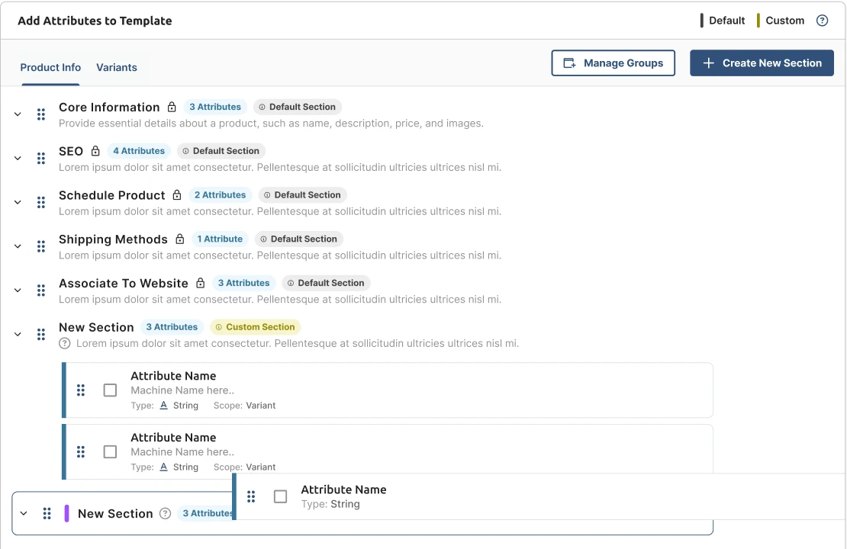Screen dimensions: 847x549
Task: Click the Custom Section badge
Action: click(x=255, y=327)
